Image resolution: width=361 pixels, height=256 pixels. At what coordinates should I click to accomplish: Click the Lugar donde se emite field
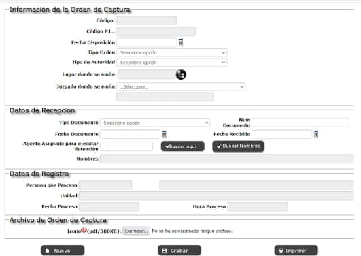click(146, 74)
